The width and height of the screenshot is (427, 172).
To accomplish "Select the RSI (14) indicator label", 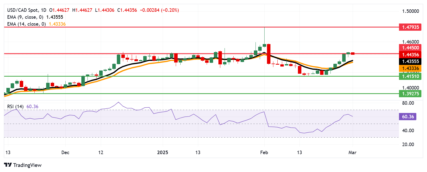I will pyautogui.click(x=15, y=107).
